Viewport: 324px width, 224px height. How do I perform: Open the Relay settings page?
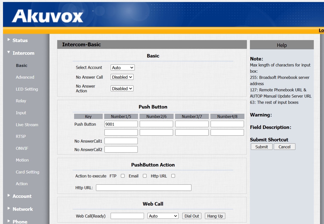tap(21, 101)
